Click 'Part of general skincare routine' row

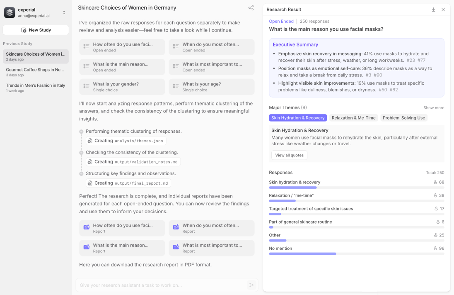coord(356,224)
